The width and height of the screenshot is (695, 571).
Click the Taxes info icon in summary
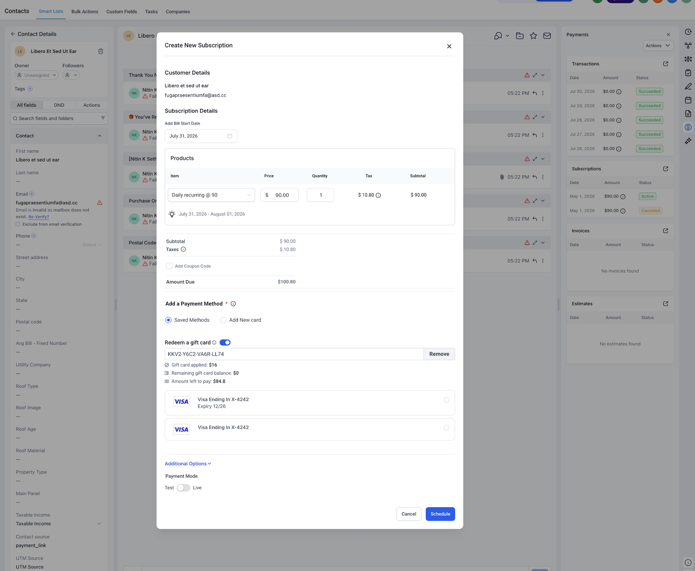[x=183, y=249]
